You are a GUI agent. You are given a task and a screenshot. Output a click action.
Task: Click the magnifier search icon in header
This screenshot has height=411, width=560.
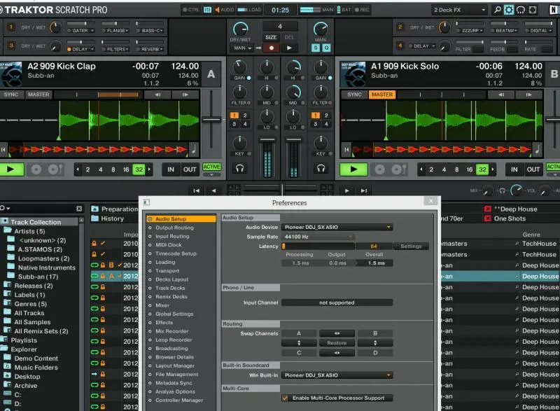[x=497, y=10]
